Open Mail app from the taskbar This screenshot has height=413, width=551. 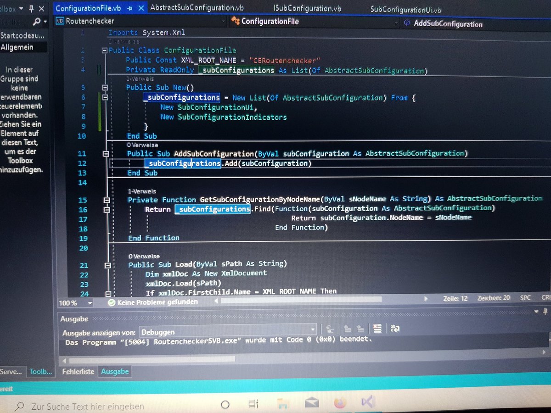coord(312,404)
